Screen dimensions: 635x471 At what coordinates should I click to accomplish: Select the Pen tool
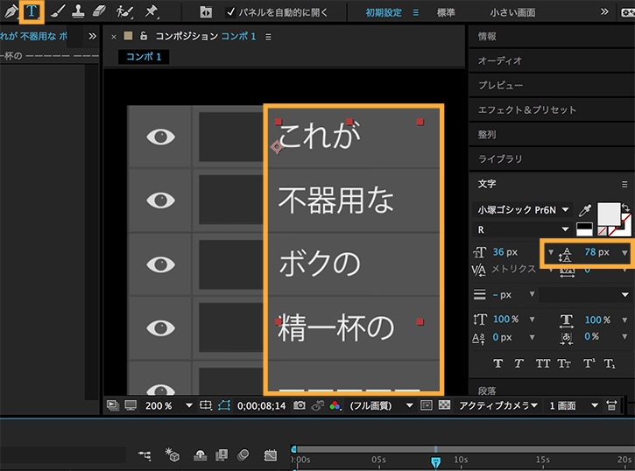pyautogui.click(x=11, y=11)
